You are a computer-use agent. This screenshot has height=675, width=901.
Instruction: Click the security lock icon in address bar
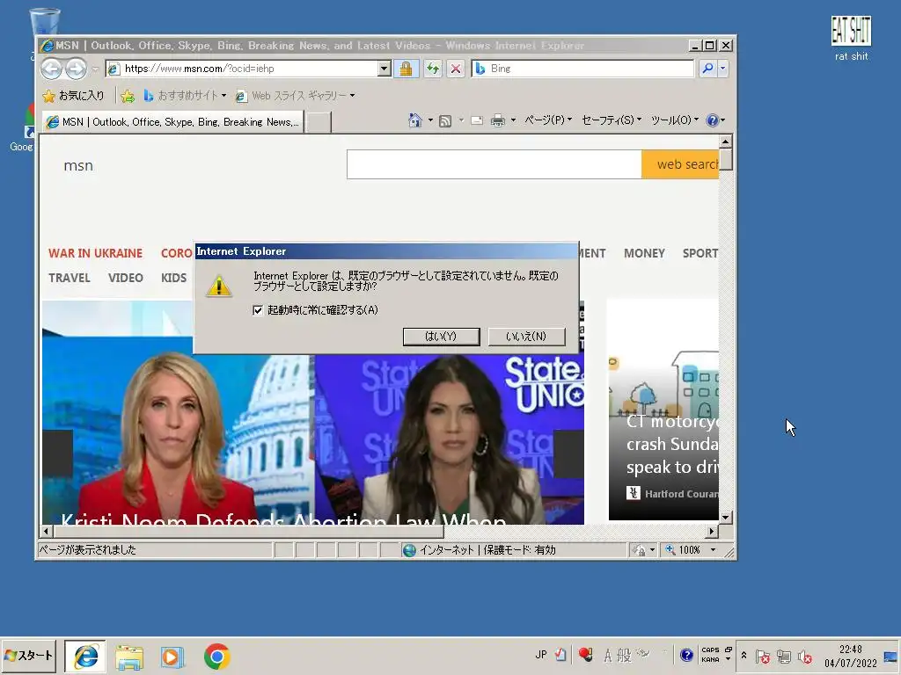coord(406,69)
